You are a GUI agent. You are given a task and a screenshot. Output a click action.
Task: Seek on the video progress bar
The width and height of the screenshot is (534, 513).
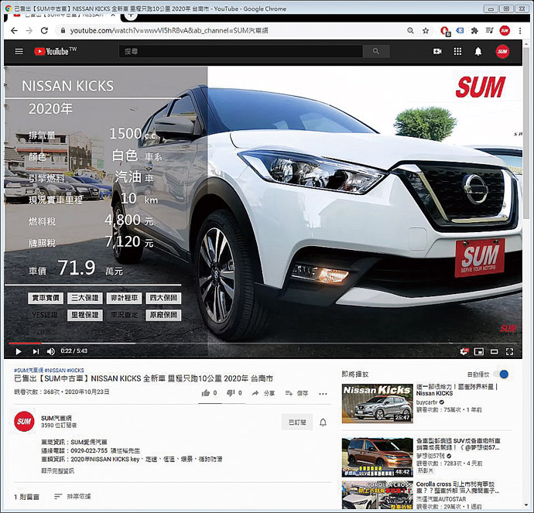pos(262,343)
